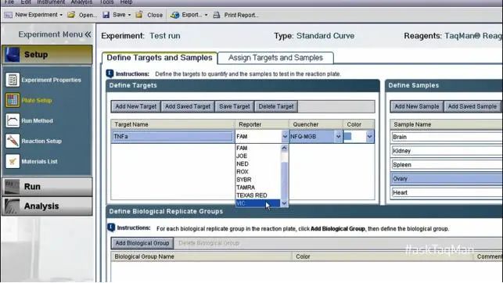Open the Materials List cart icon
The width and height of the screenshot is (503, 283).
[13, 161]
